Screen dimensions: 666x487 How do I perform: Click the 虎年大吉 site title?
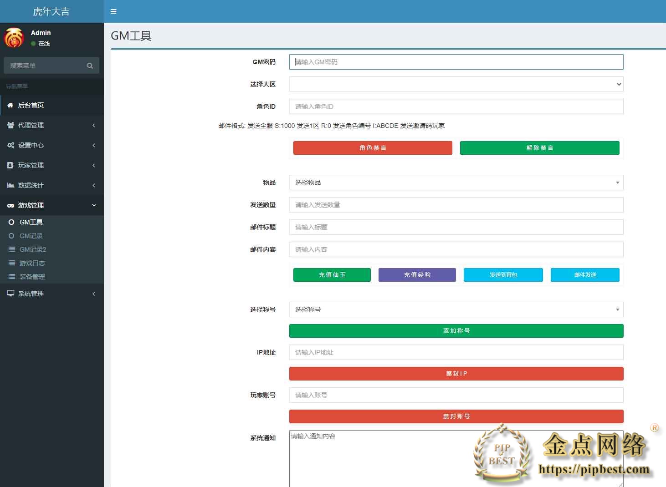click(x=51, y=11)
